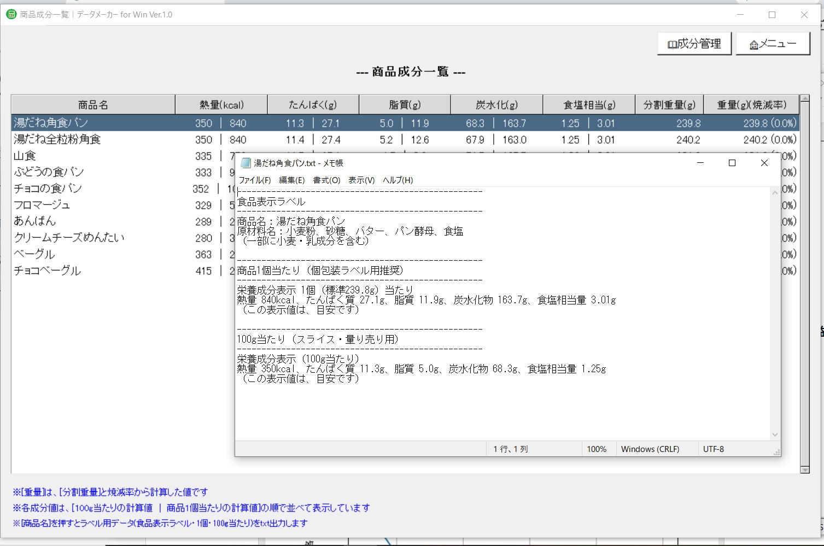Close the データメーカー main window
This screenshot has height=546, width=824.
pyautogui.click(x=804, y=15)
